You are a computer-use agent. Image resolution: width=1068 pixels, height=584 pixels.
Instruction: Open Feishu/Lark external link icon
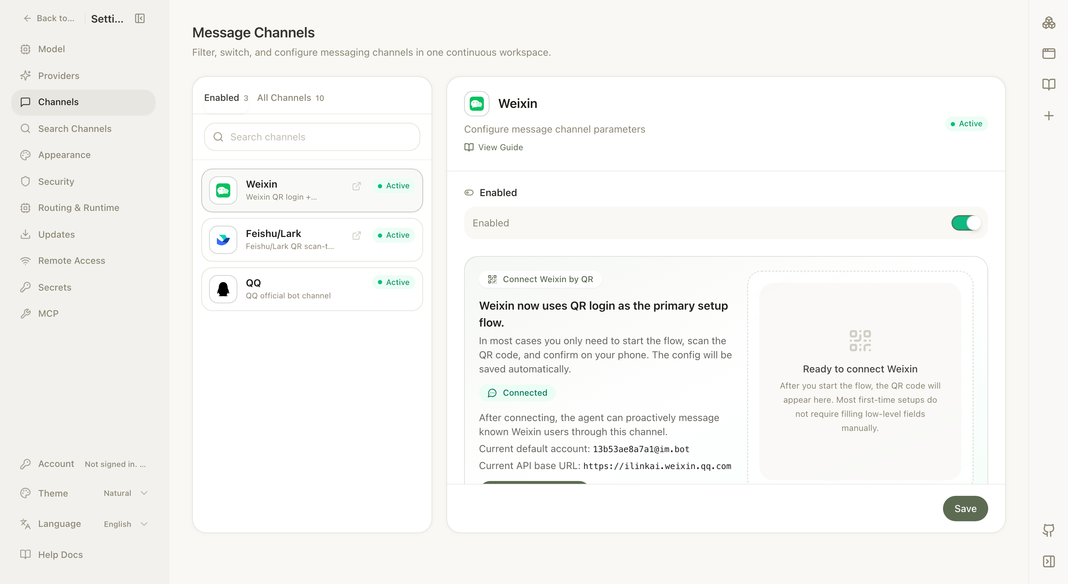pyautogui.click(x=357, y=235)
